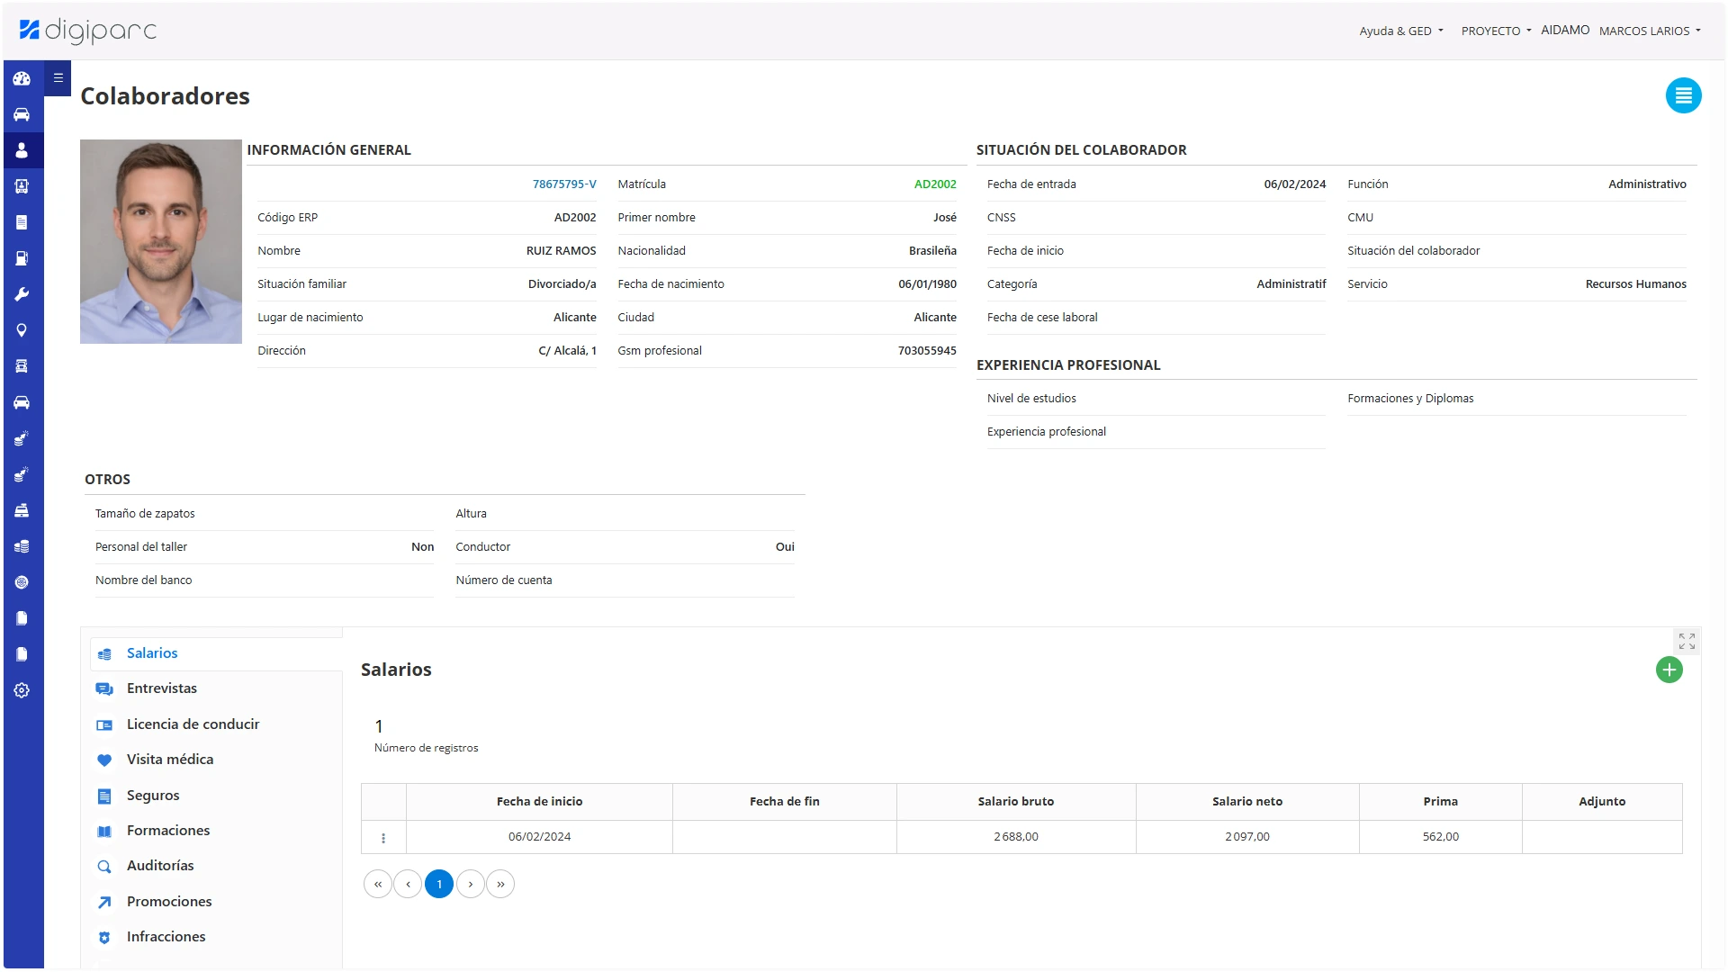
Task: Open Ayuda & GED dropdown
Action: tap(1400, 31)
